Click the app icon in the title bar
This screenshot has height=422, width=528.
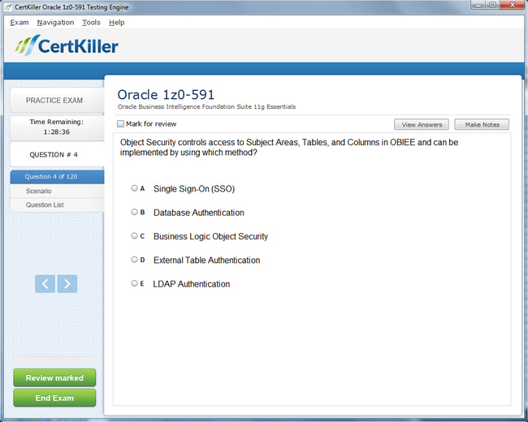[8, 6]
